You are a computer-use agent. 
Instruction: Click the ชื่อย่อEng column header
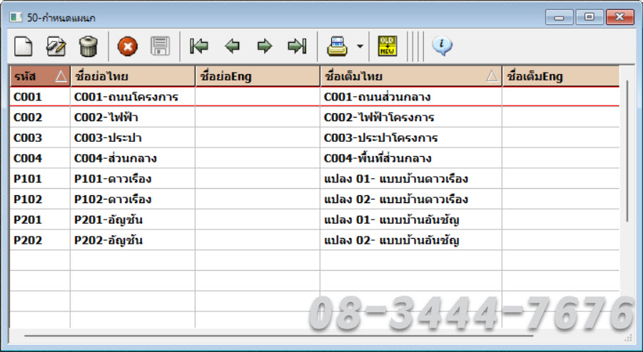point(258,76)
